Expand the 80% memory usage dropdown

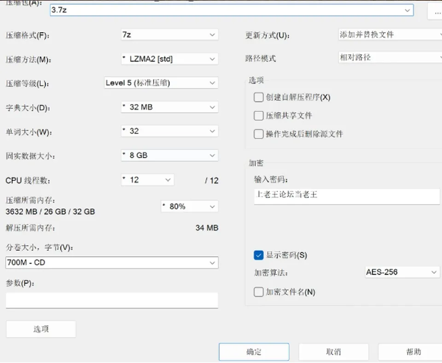[x=189, y=207]
